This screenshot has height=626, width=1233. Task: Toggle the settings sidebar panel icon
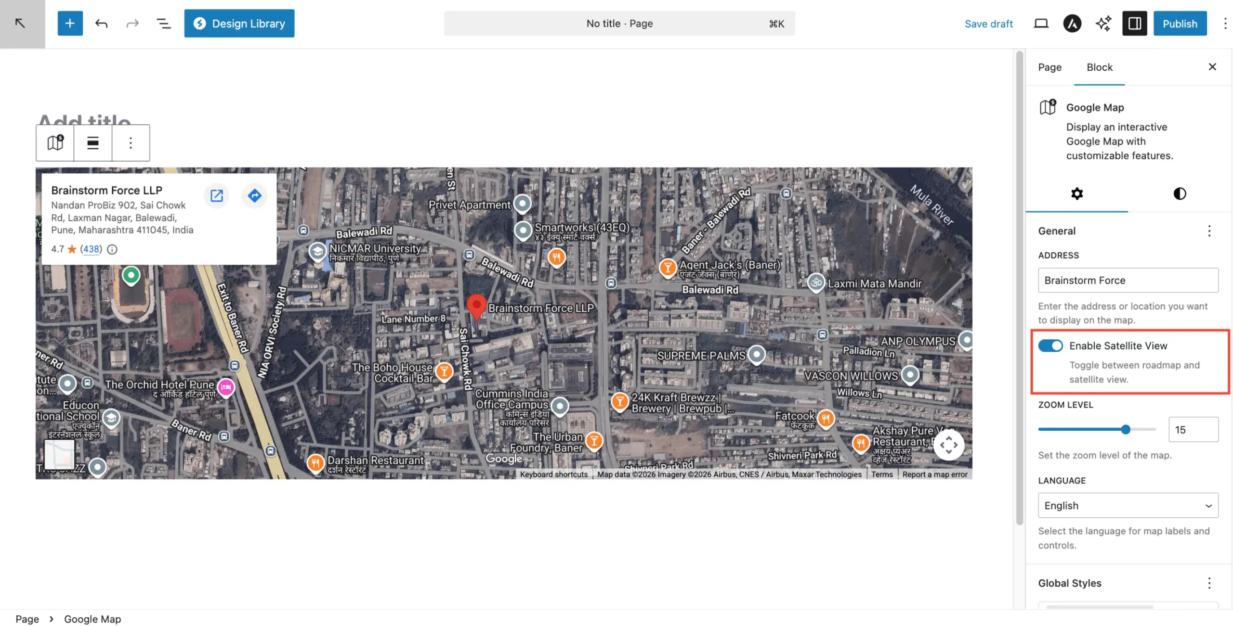pyautogui.click(x=1135, y=23)
